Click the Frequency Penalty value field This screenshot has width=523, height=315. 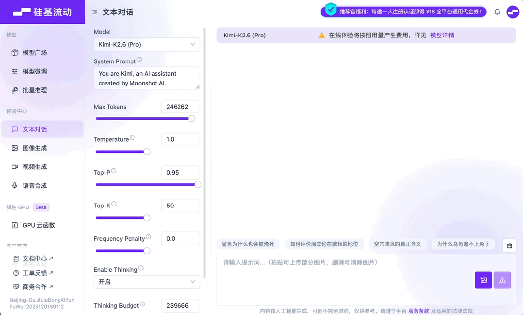pyautogui.click(x=180, y=239)
